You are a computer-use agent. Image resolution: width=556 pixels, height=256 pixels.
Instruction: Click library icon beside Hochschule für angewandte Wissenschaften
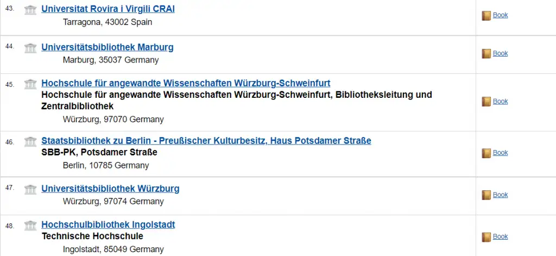pos(30,84)
